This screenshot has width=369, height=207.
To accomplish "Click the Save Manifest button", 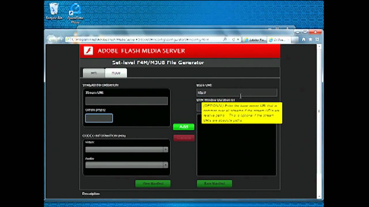I will click(214, 183).
